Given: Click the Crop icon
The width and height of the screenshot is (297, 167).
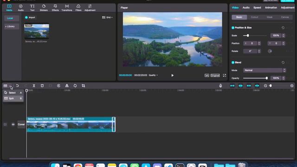Looking at the screenshot, I should click(x=84, y=86).
